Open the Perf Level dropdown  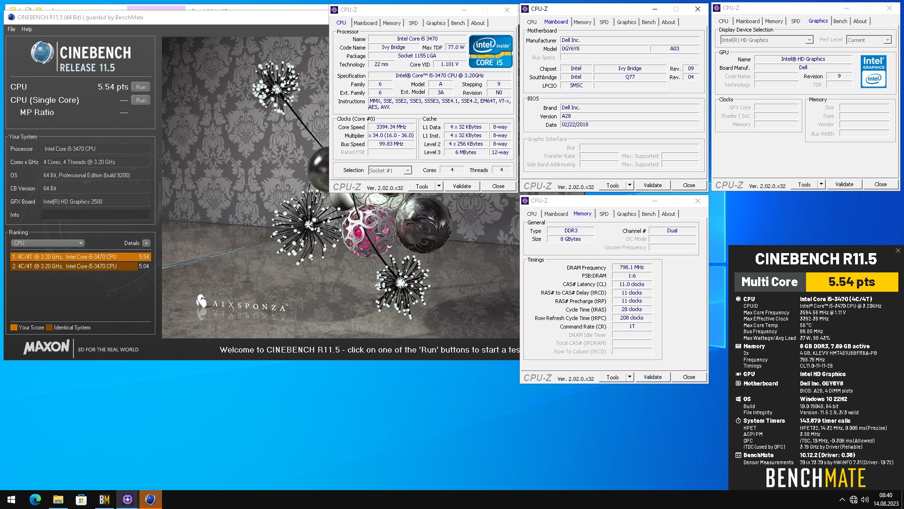pyautogui.click(x=869, y=40)
